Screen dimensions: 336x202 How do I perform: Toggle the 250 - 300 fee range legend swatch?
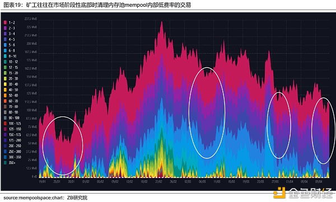(x=6, y=152)
